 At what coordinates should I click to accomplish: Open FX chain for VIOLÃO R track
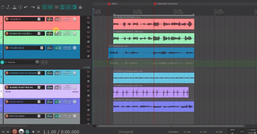56,19
